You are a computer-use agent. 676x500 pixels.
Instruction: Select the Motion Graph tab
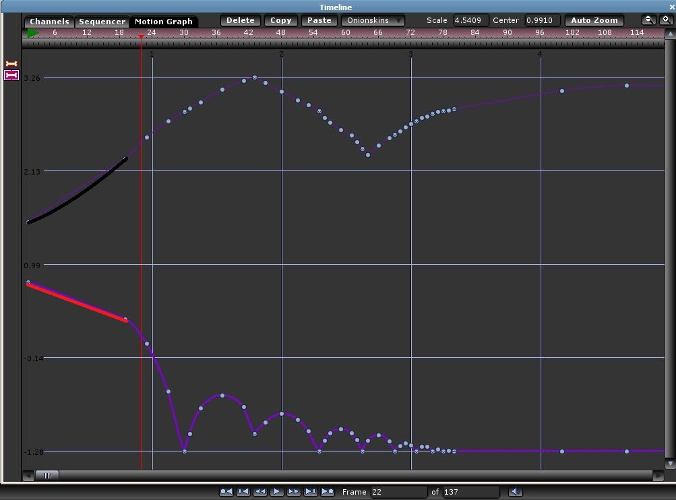[x=163, y=21]
